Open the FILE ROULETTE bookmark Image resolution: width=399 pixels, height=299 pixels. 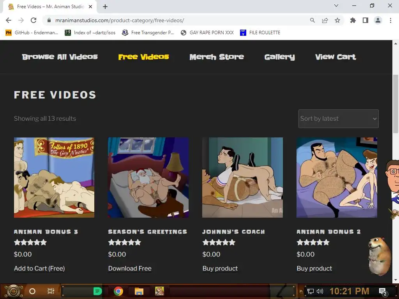[x=260, y=33]
